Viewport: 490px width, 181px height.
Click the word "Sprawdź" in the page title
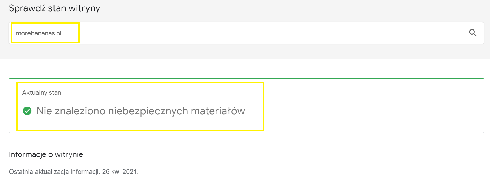pyautogui.click(x=27, y=8)
